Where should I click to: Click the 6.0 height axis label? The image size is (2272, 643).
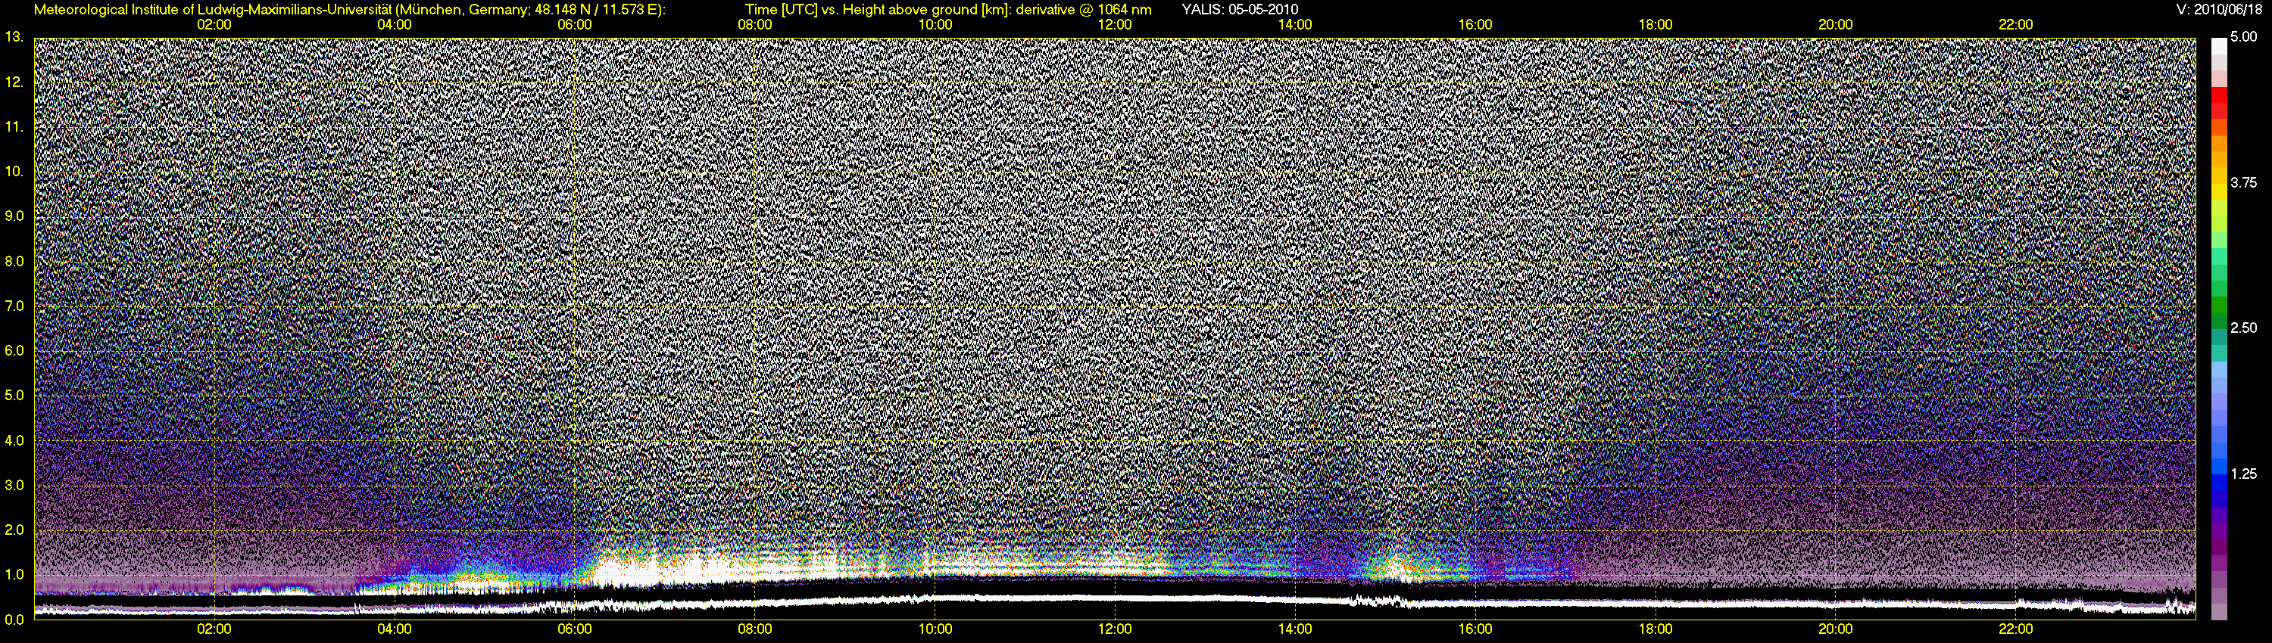tap(14, 352)
